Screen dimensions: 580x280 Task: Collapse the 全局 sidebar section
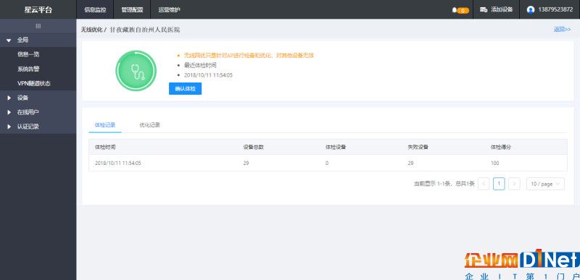38,40
